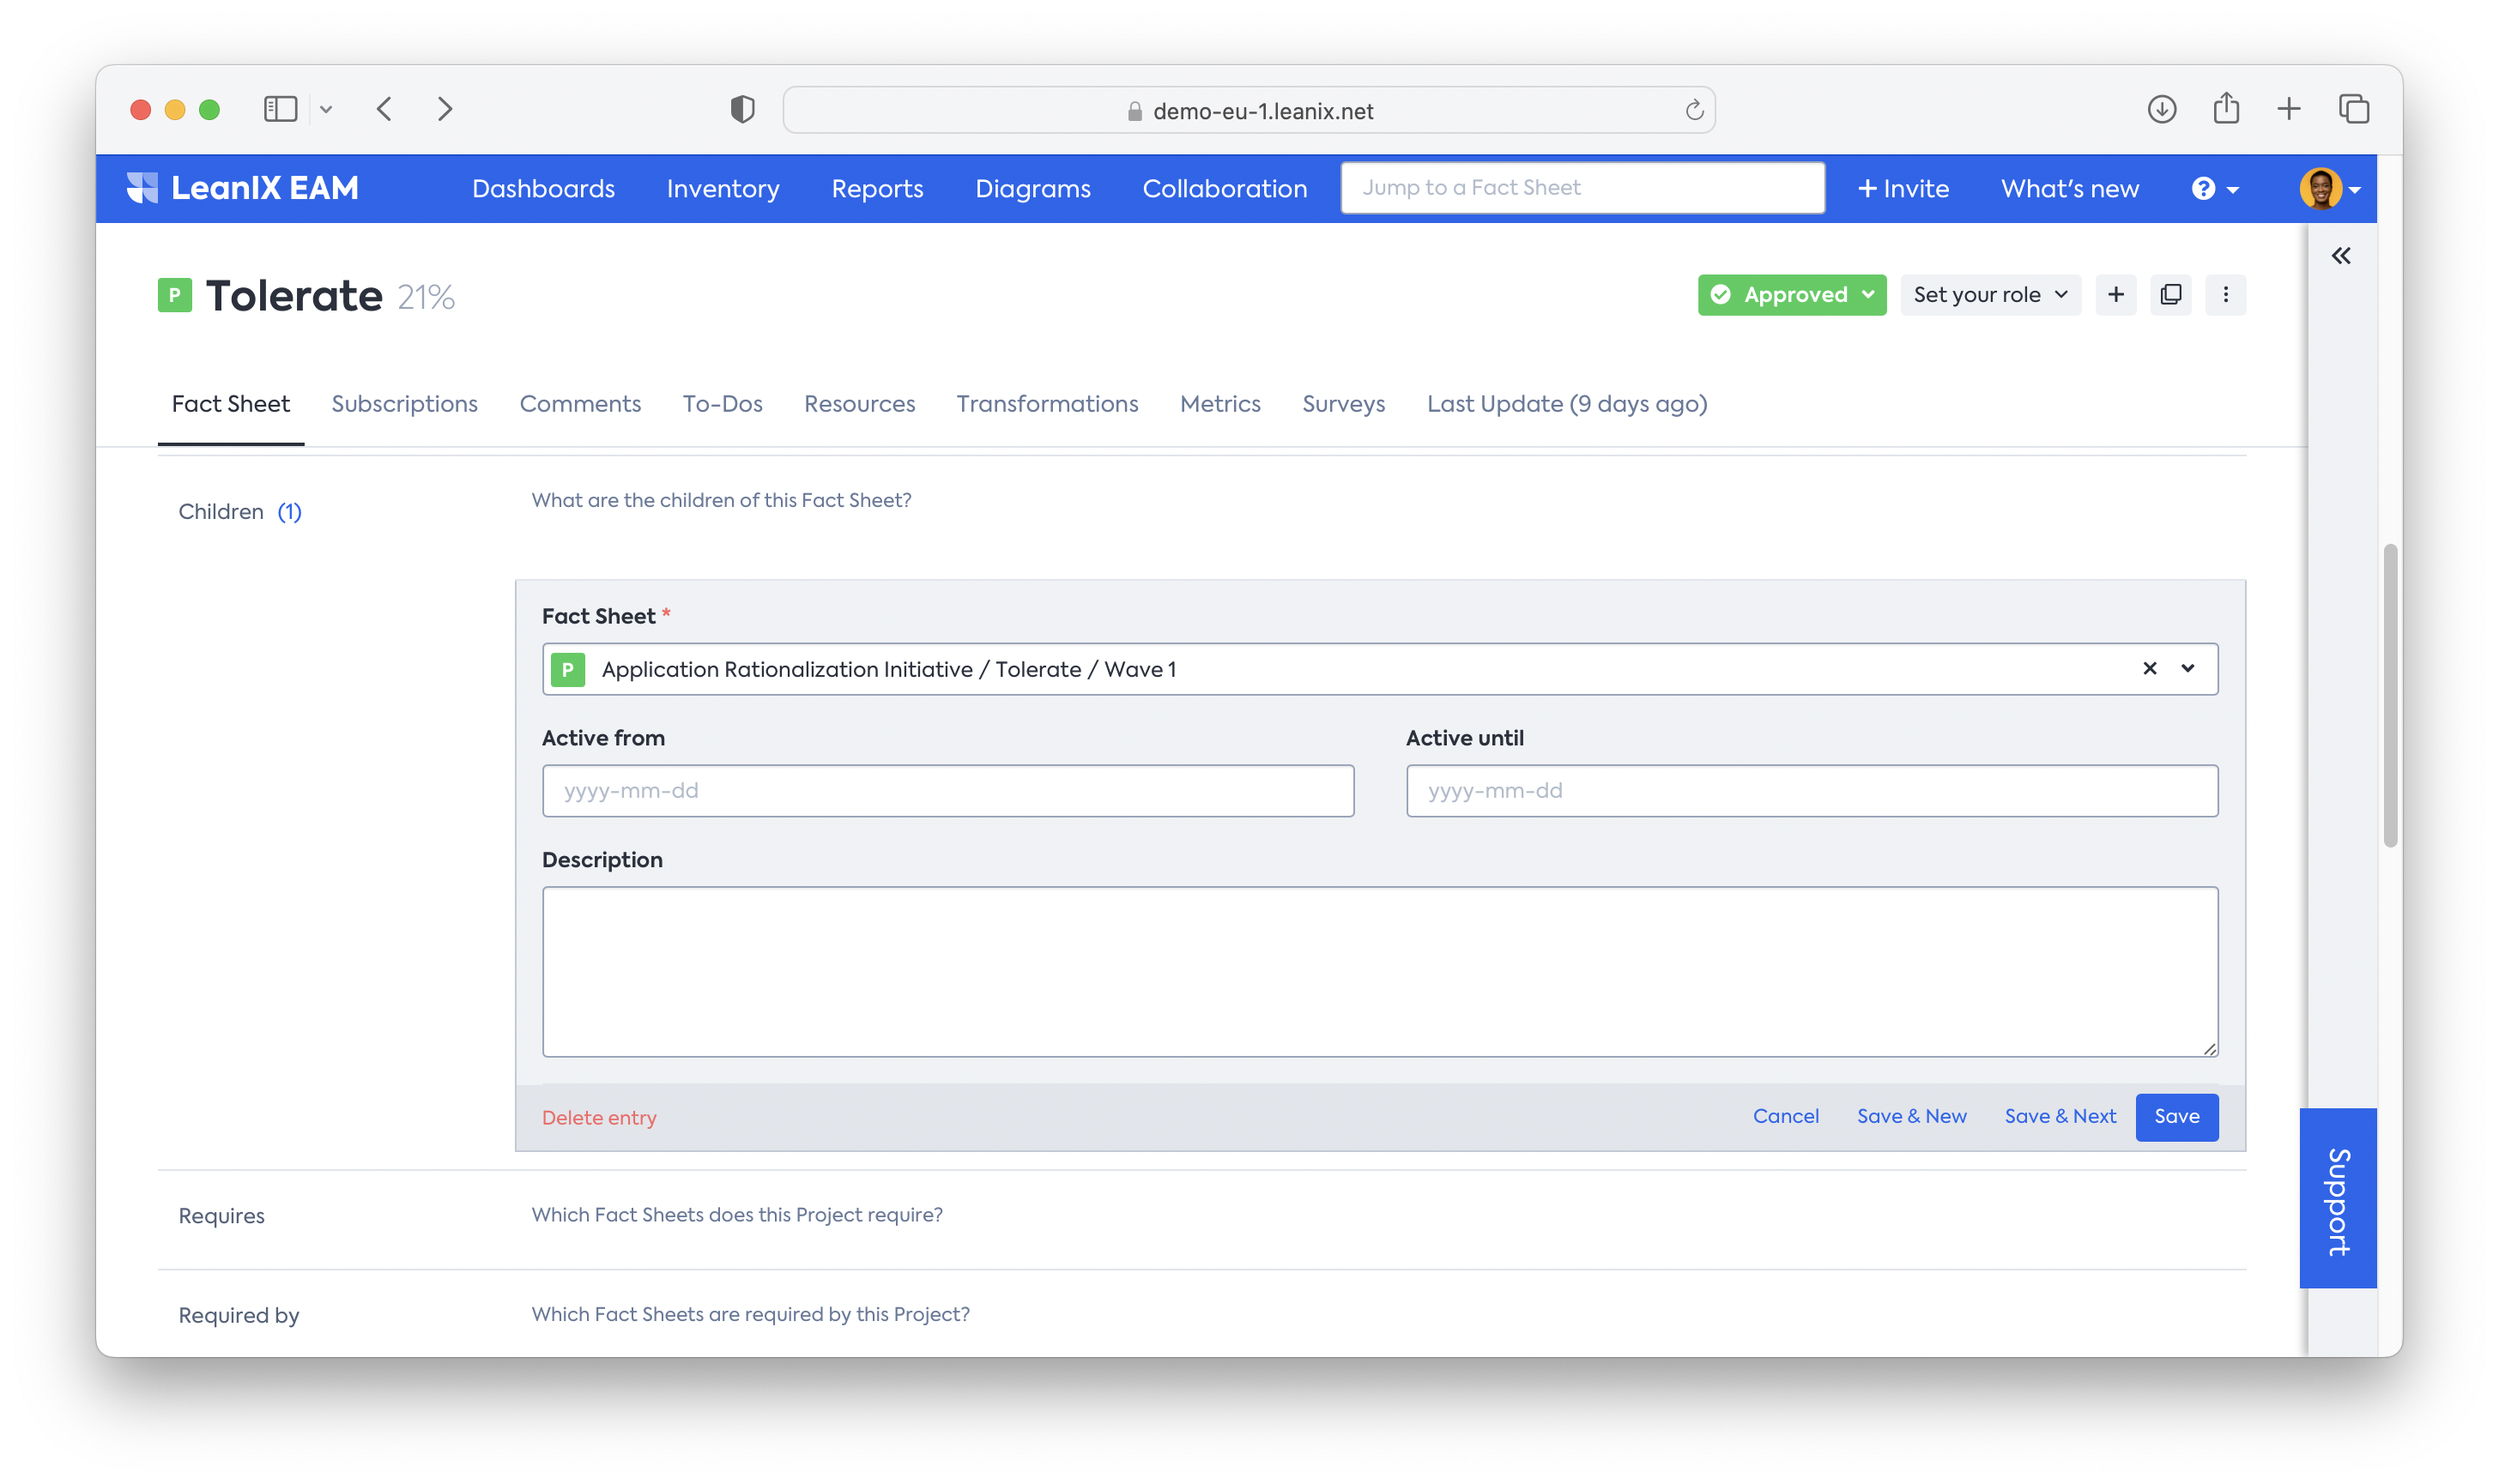Reload the page in Safari address bar
The image size is (2499, 1484).
click(x=1694, y=110)
